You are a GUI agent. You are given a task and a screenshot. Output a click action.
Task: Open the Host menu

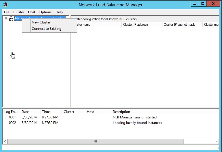[32, 12]
